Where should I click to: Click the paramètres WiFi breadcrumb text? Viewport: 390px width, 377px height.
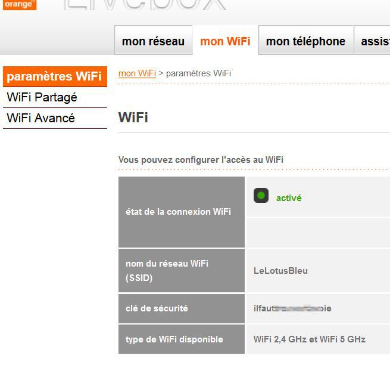click(x=198, y=73)
